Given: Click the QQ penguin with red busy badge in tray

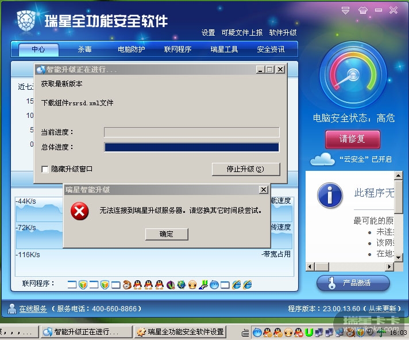Looking at the screenshot, I should coord(299,332).
